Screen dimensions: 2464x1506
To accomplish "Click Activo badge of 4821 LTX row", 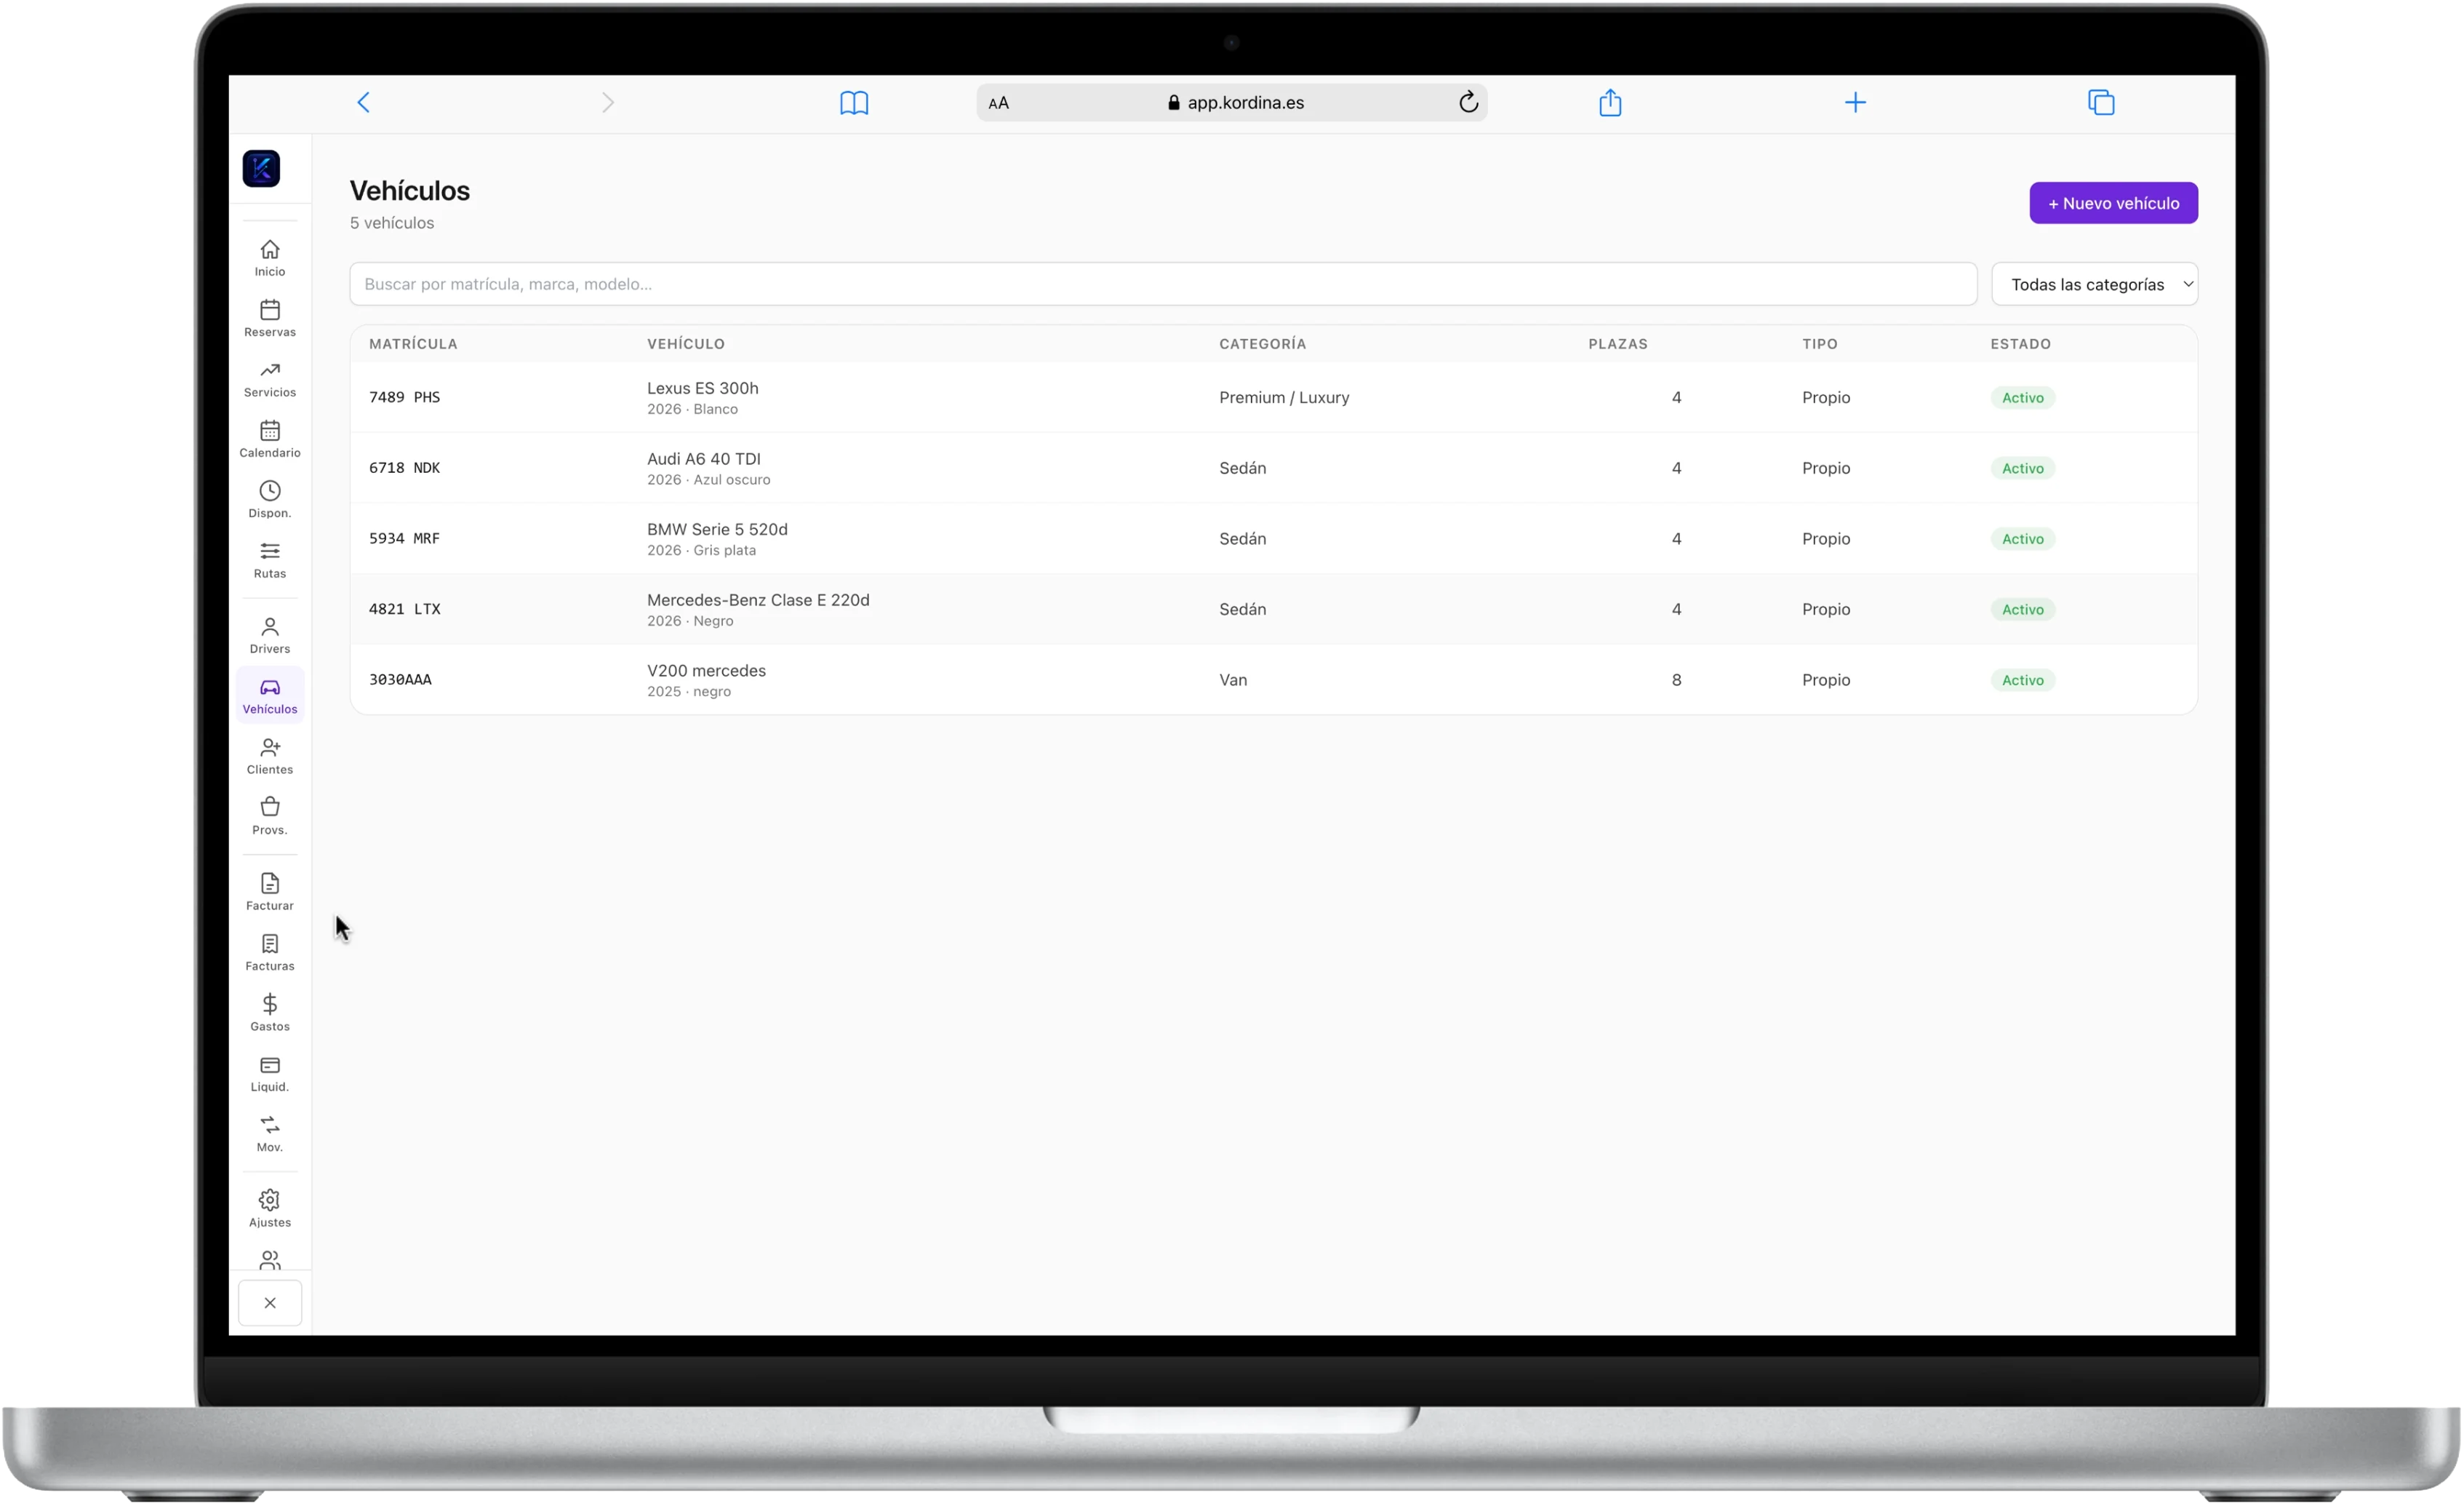I will point(2022,608).
